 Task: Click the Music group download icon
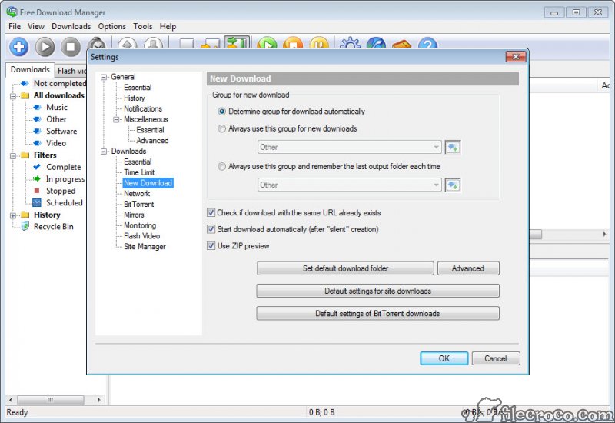tap(37, 107)
